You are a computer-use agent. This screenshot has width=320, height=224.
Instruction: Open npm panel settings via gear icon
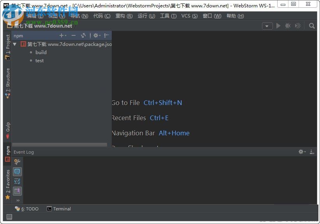[x=96, y=35]
